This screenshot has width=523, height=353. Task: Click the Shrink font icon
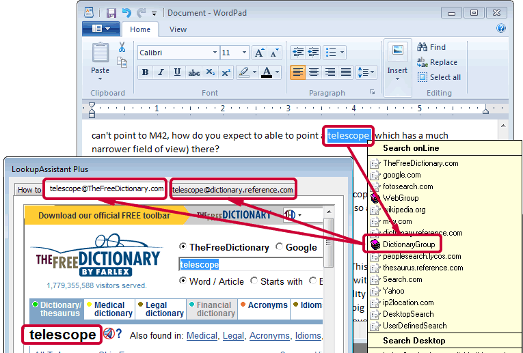(x=274, y=53)
